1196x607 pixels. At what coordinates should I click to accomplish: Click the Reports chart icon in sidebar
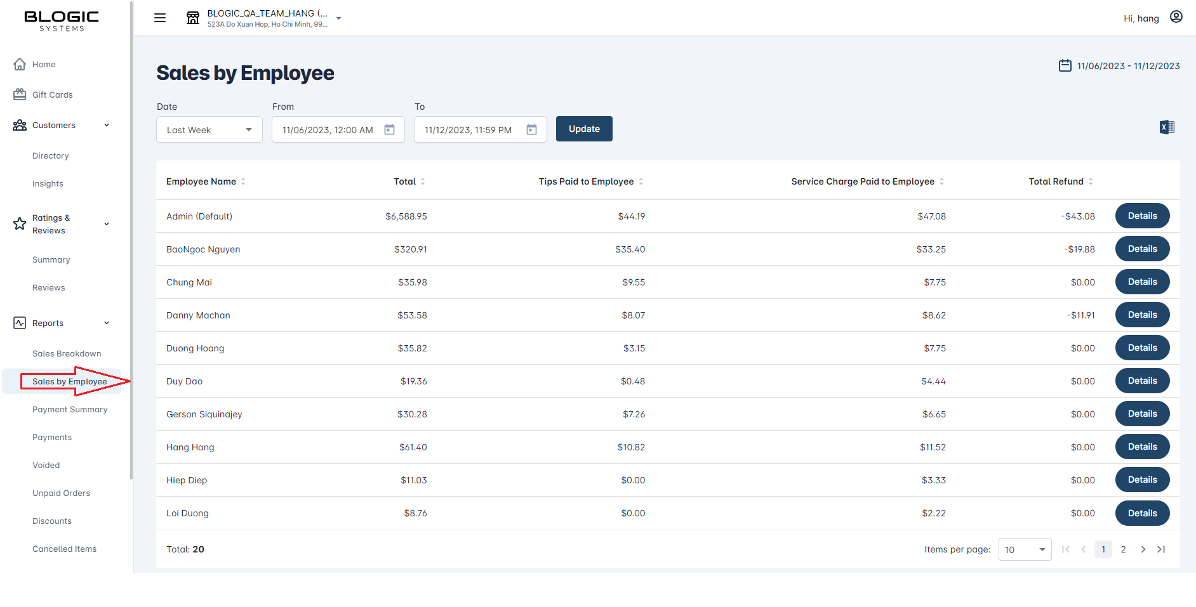(19, 323)
